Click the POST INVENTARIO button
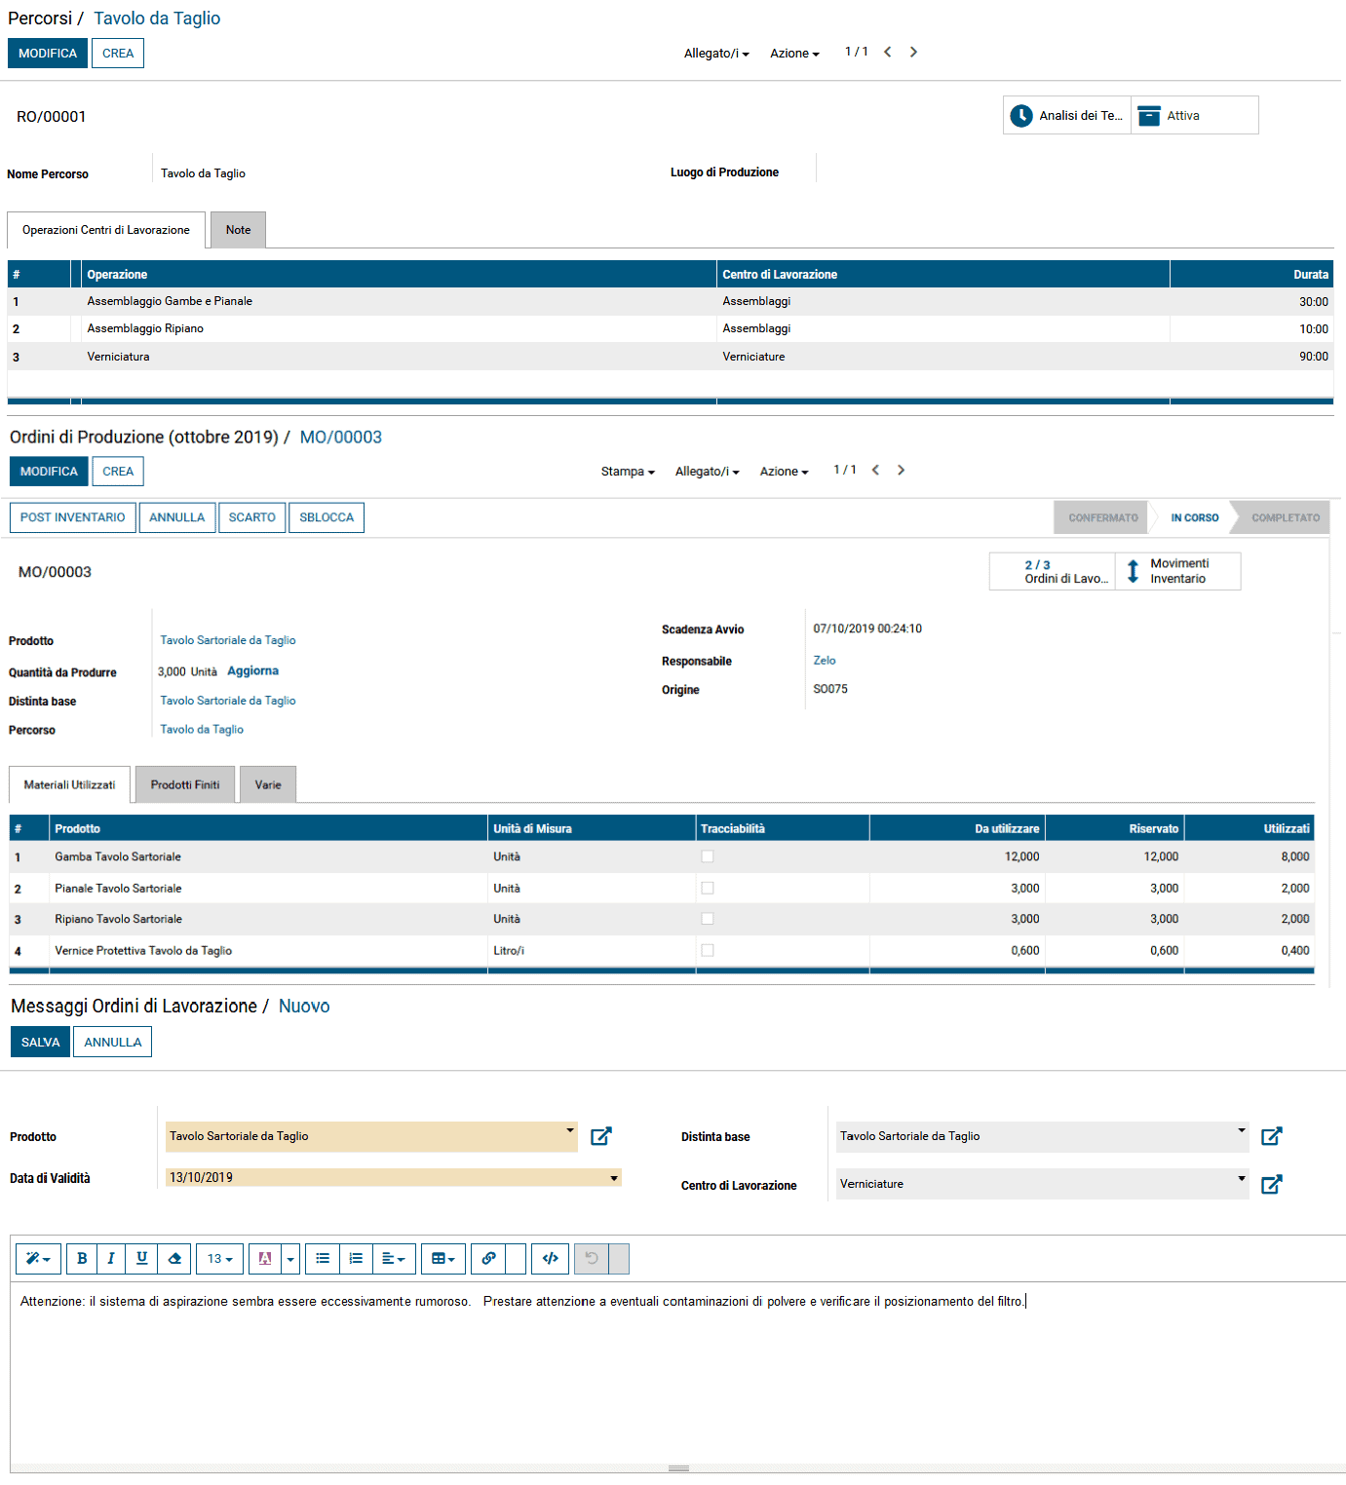Screen dimensions: 1346x1485 (73, 517)
